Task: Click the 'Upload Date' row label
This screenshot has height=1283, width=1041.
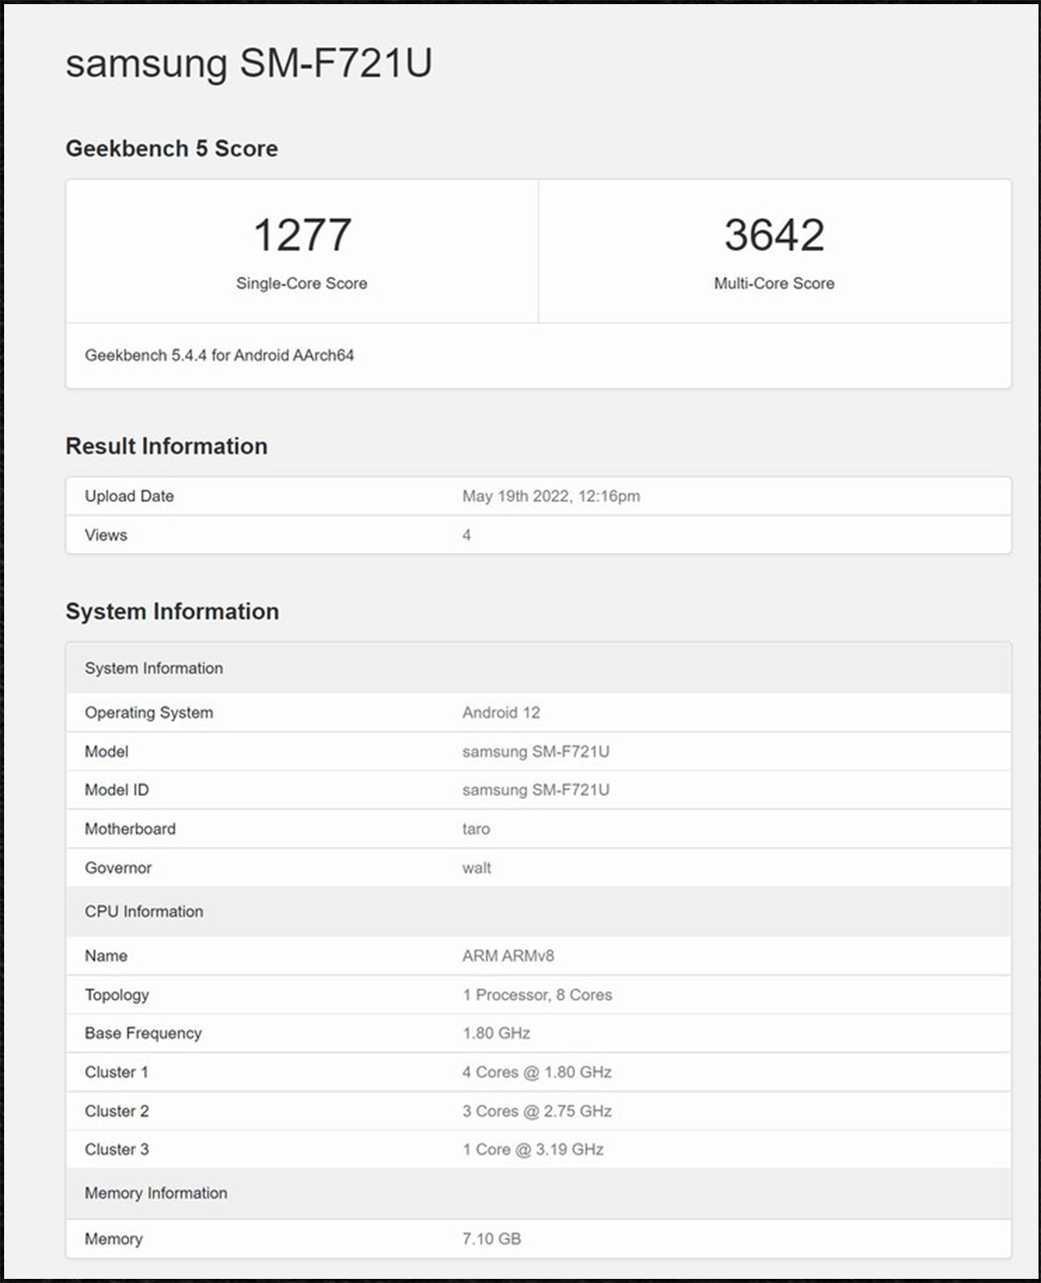Action: [x=129, y=496]
